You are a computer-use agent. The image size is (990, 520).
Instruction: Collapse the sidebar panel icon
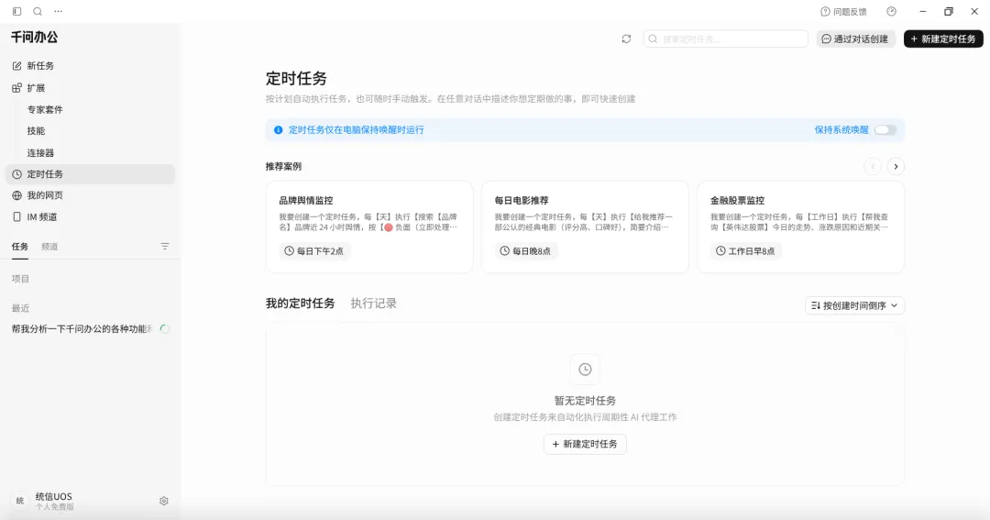click(17, 11)
